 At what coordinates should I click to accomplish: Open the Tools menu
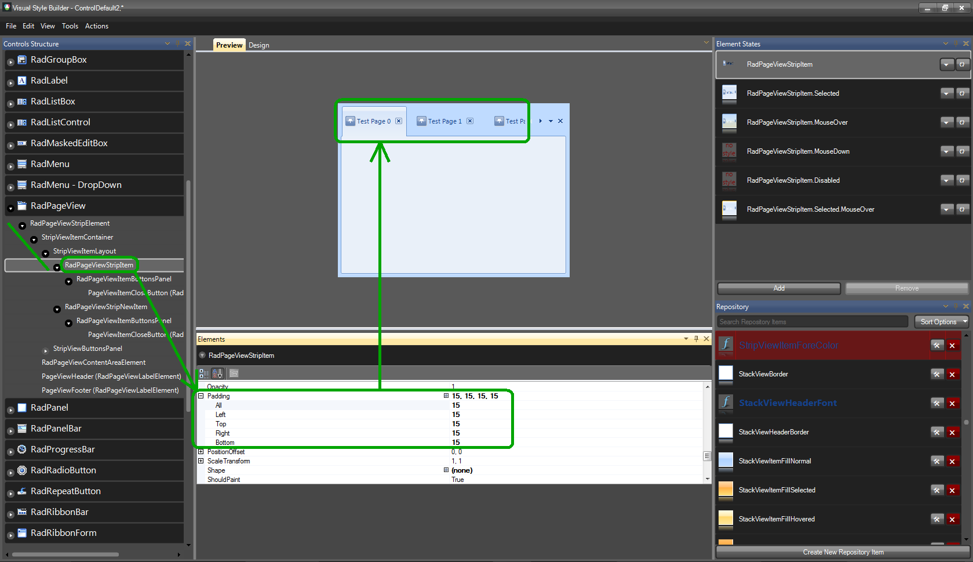70,26
